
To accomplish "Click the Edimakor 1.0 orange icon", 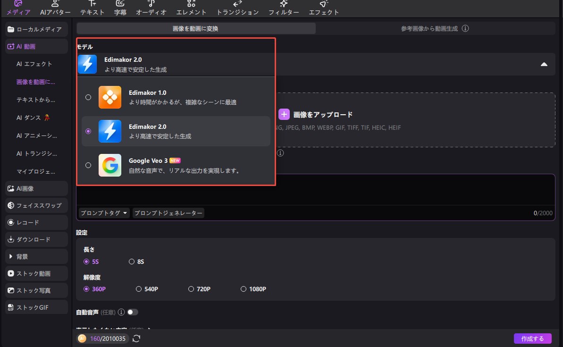I will point(110,97).
